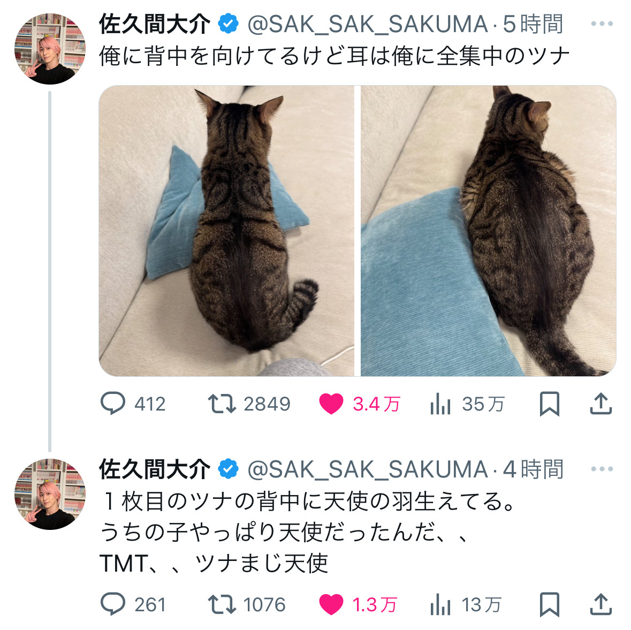The width and height of the screenshot is (631, 630).
Task: Open the three-dot menu on the second tweet
Action: pos(602,469)
